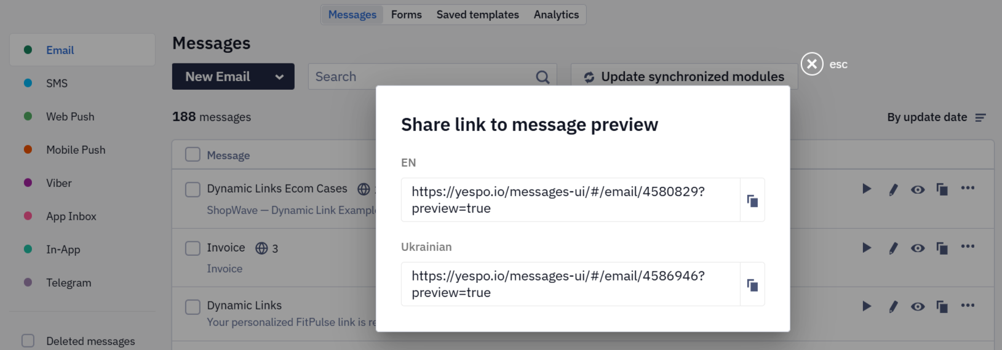Check the Invoice message checkbox

click(x=193, y=248)
